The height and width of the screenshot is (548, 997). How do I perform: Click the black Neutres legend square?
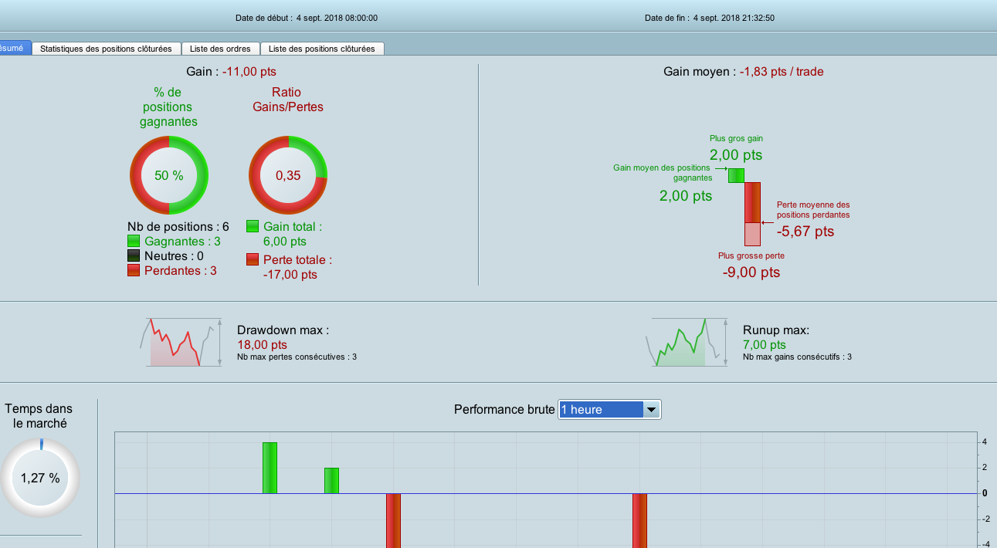[x=134, y=256]
